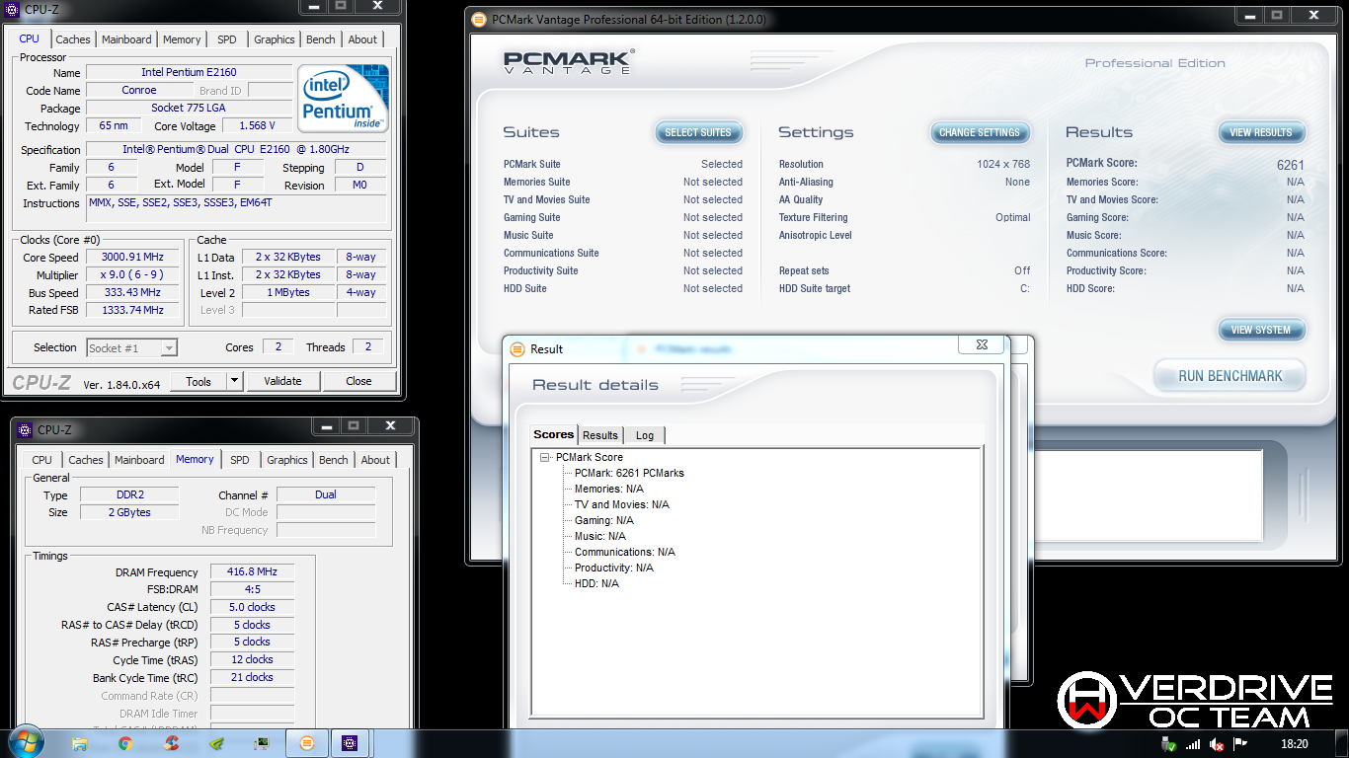The image size is (1349, 758).
Task: Open the system monitor taskbar icon
Action: 262,743
